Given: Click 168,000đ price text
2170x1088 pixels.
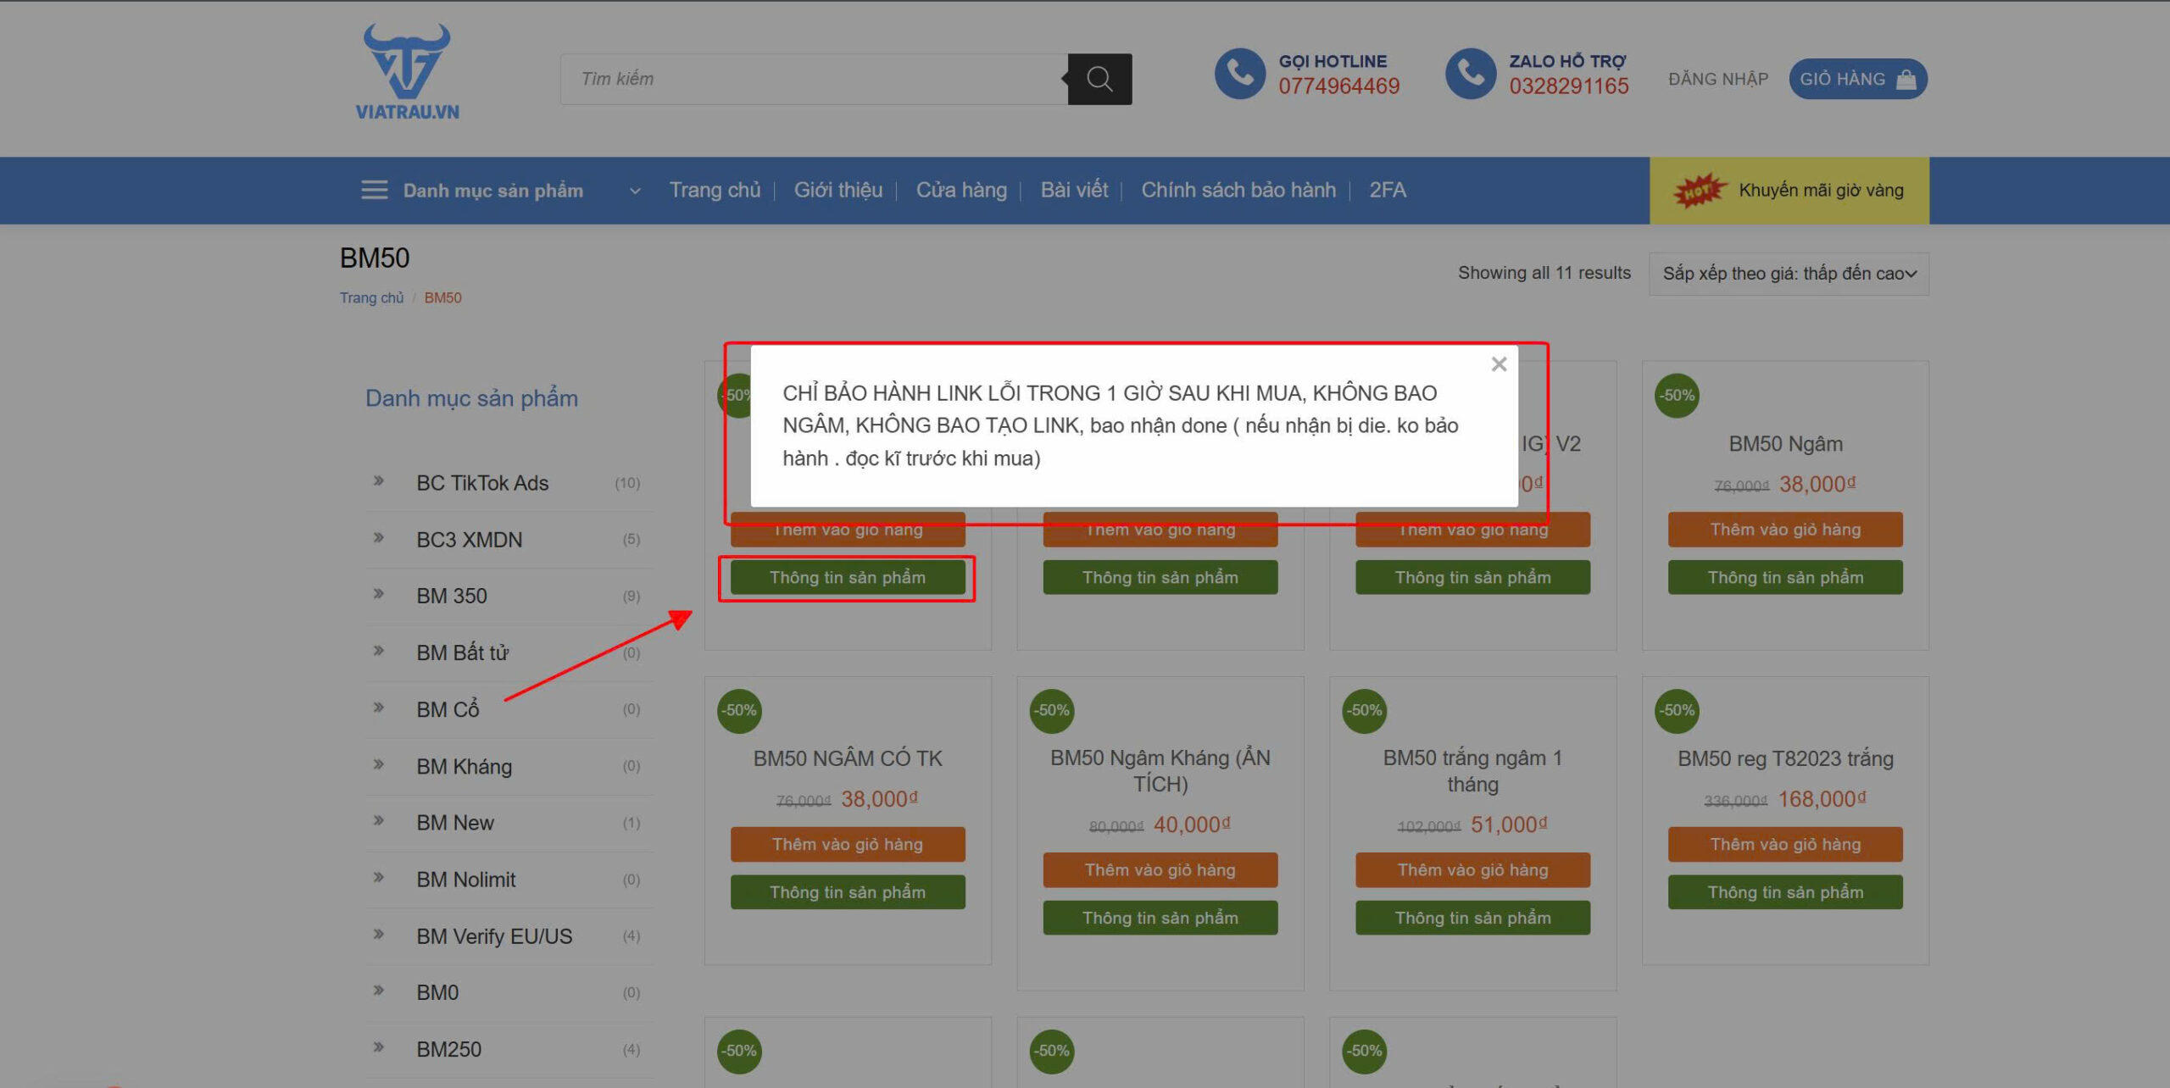Looking at the screenshot, I should click(1822, 799).
